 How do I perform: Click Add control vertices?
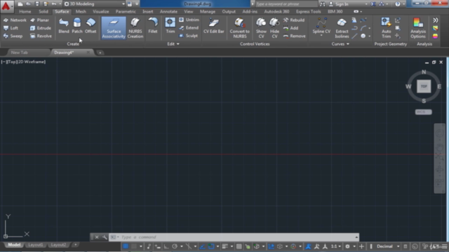[290, 28]
